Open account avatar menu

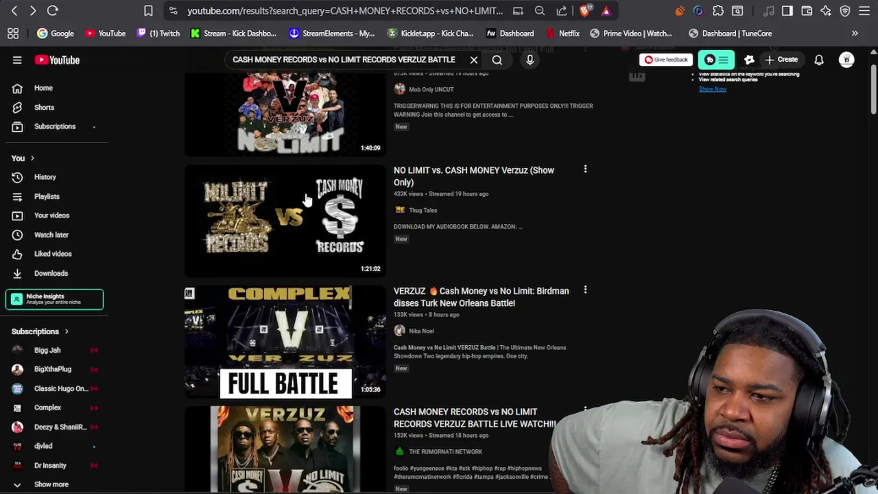(846, 60)
